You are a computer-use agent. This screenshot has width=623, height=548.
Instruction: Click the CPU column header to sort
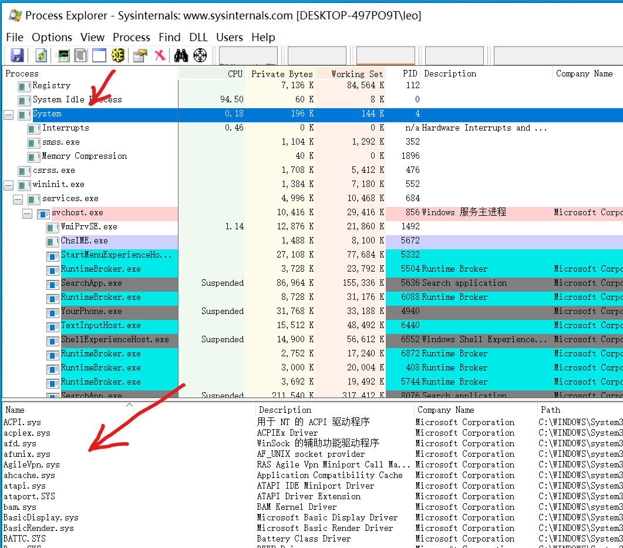(234, 73)
